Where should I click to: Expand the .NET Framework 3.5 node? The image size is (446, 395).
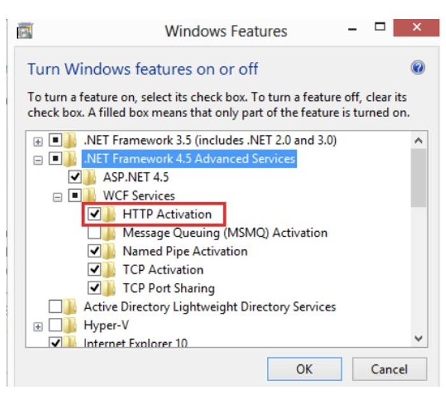point(38,141)
